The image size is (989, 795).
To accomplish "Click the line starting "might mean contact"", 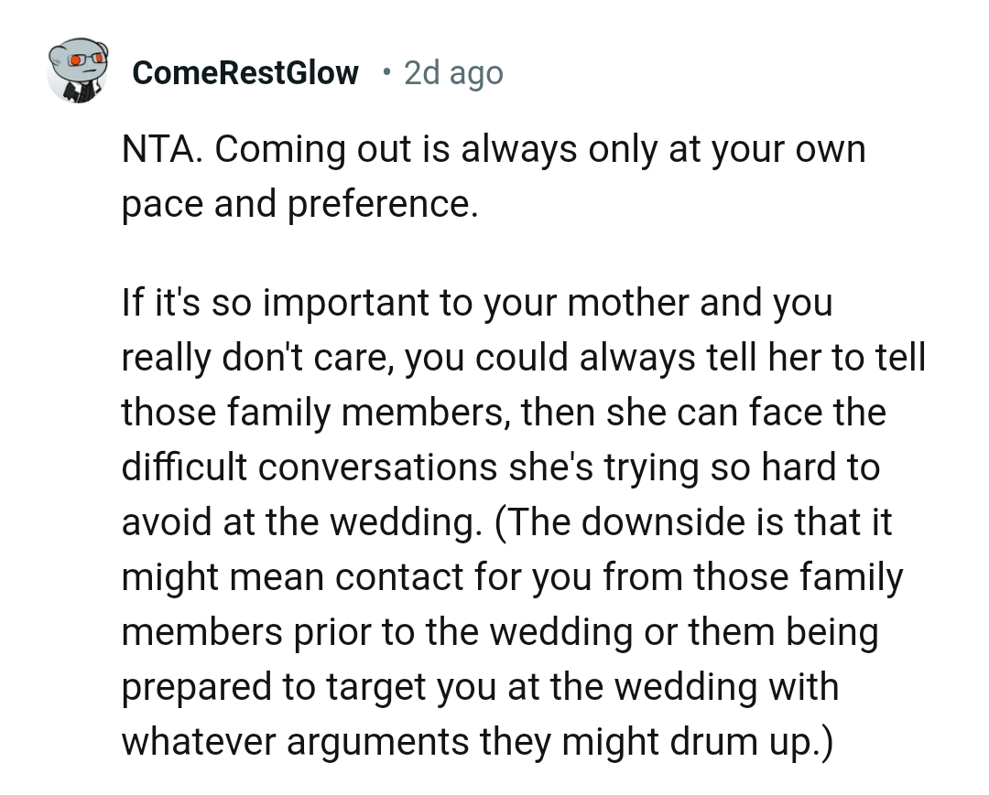I will tap(512, 577).
